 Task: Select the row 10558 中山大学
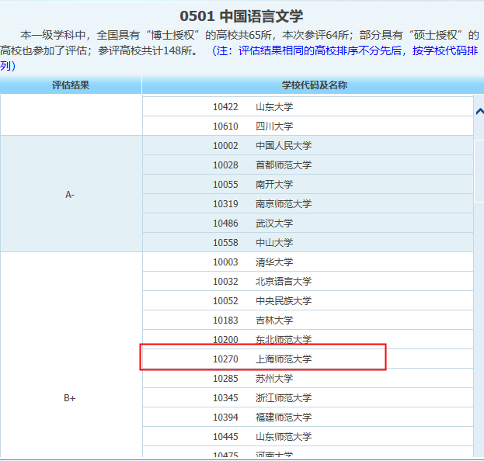click(308, 243)
